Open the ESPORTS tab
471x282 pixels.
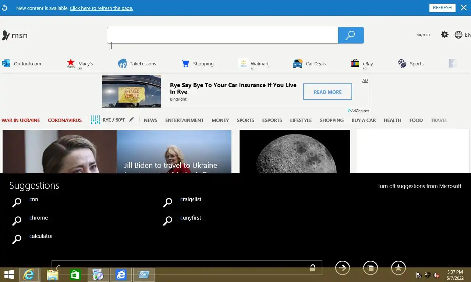point(272,120)
